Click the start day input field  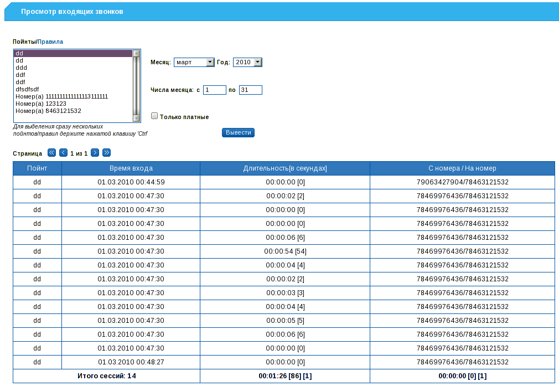tap(214, 90)
